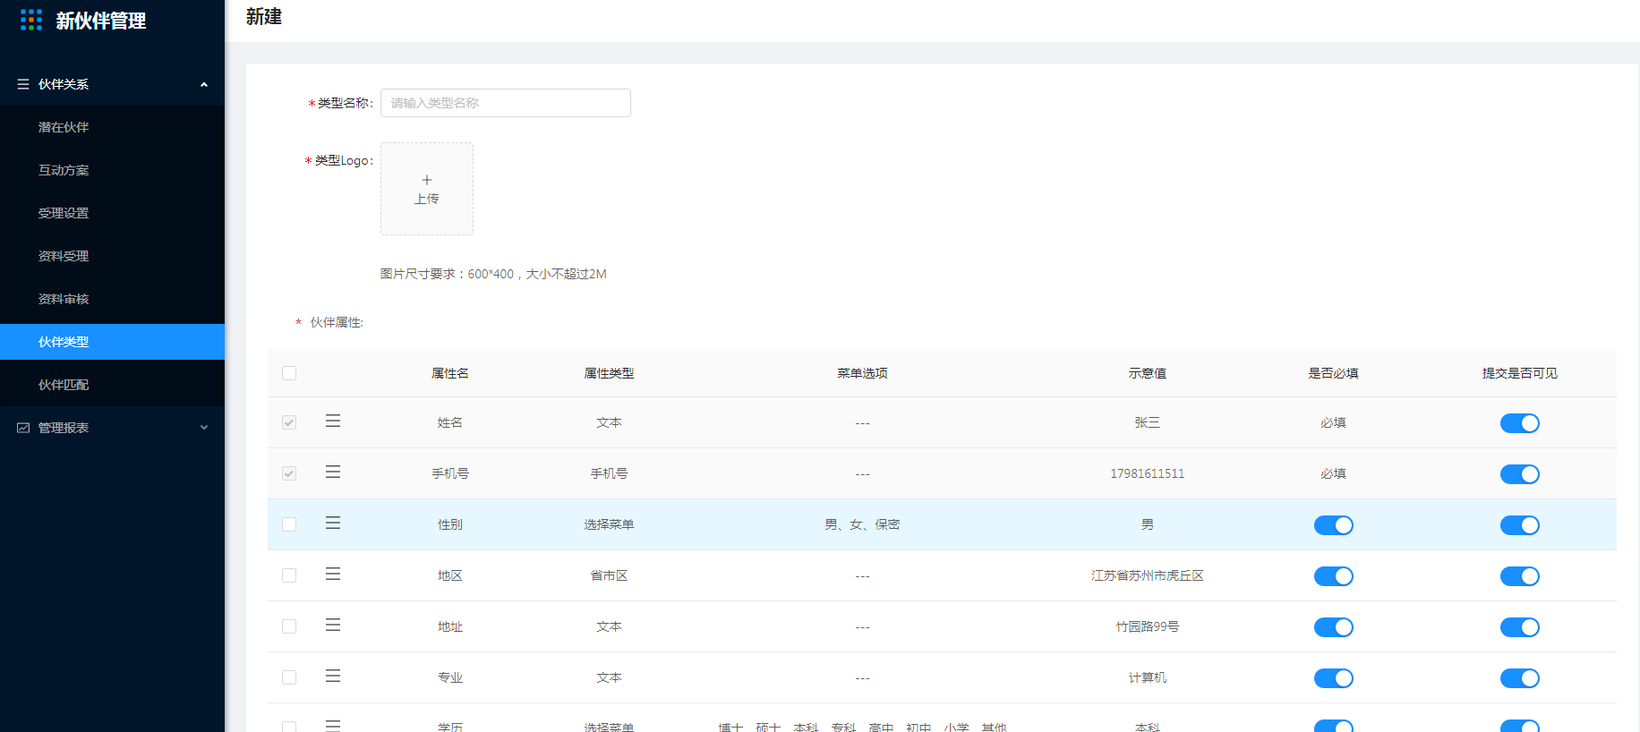
Task: Click the 属性类型 column header
Action: click(x=610, y=373)
